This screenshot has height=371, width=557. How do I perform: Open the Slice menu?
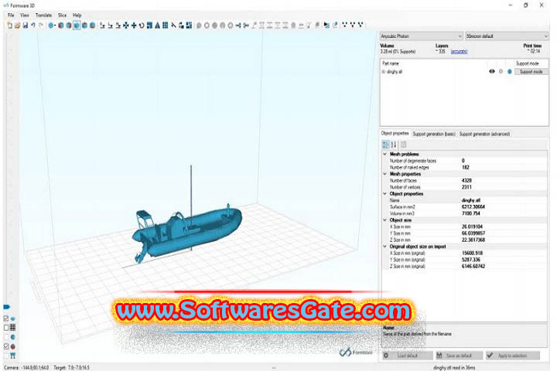click(x=62, y=15)
